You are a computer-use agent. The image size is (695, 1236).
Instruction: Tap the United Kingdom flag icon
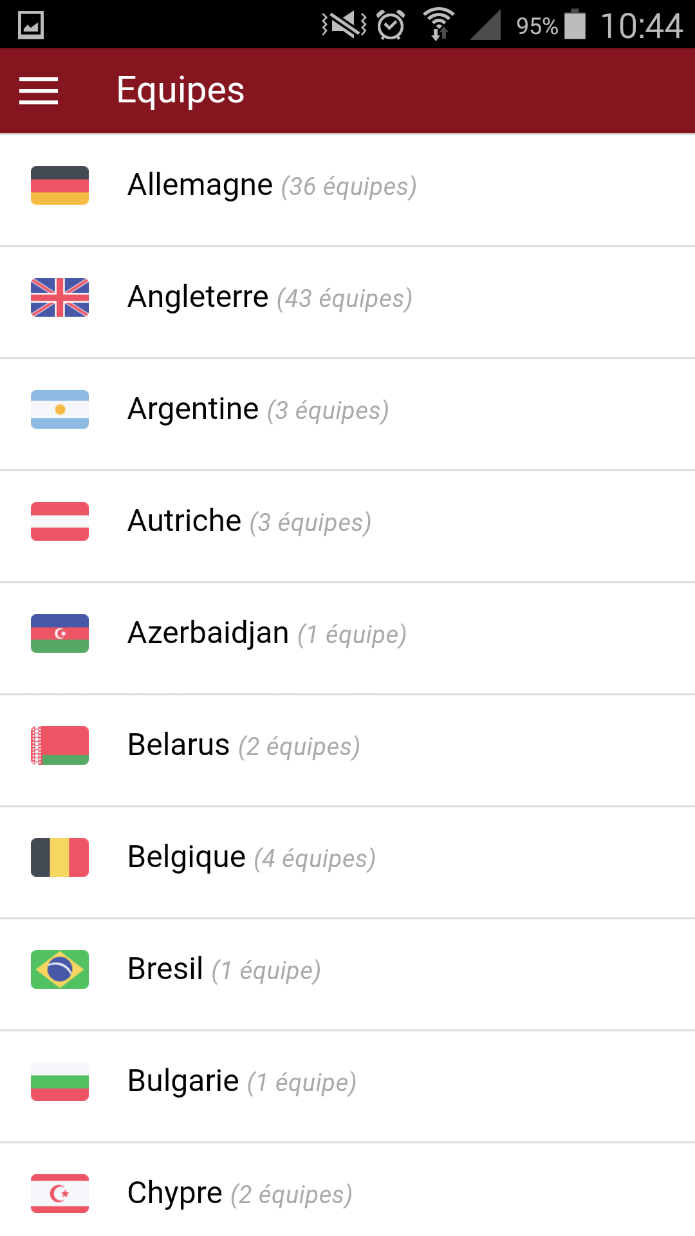60,297
